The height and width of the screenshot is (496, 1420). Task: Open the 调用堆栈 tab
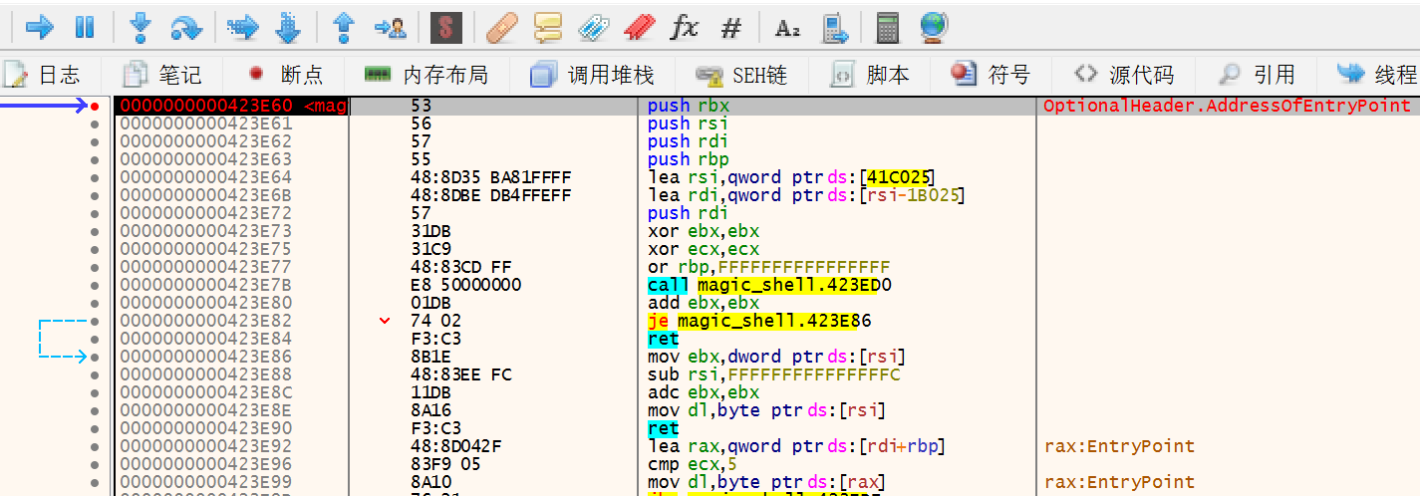[x=593, y=75]
